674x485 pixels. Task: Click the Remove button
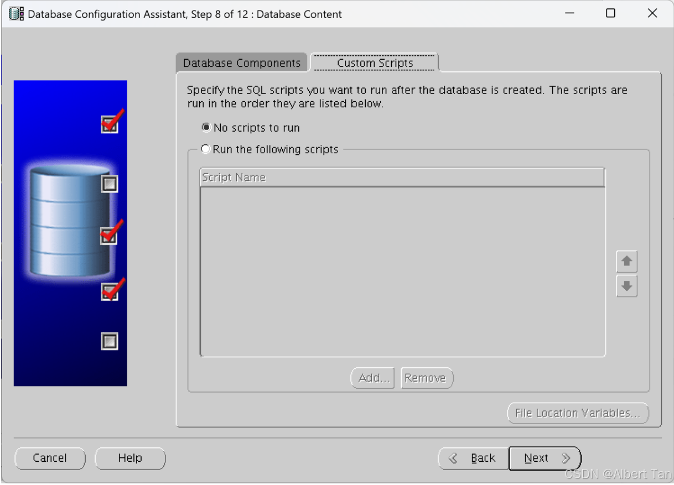click(x=426, y=378)
